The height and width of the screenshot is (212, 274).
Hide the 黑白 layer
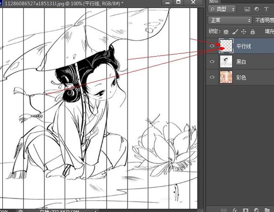(212, 61)
